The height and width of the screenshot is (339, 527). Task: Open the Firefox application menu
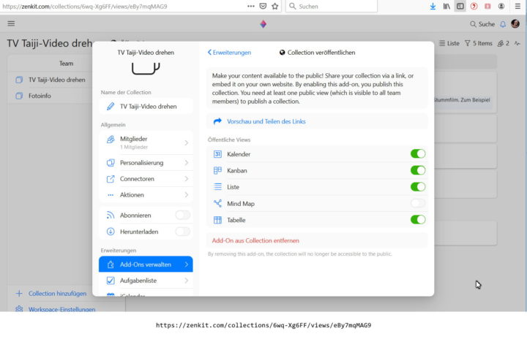point(517,7)
